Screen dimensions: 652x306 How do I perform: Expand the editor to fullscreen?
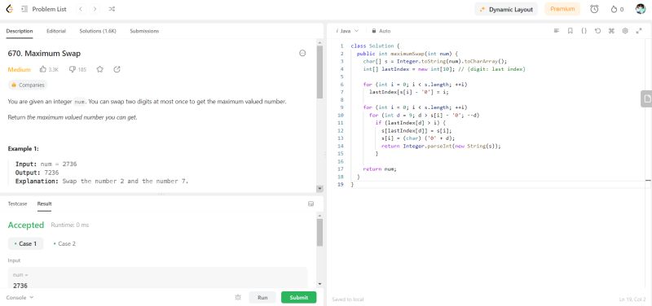[x=639, y=31]
